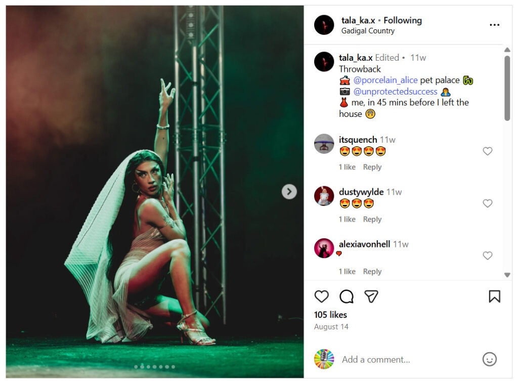Like dustywylde's comment
518x383 pixels.
tap(488, 203)
